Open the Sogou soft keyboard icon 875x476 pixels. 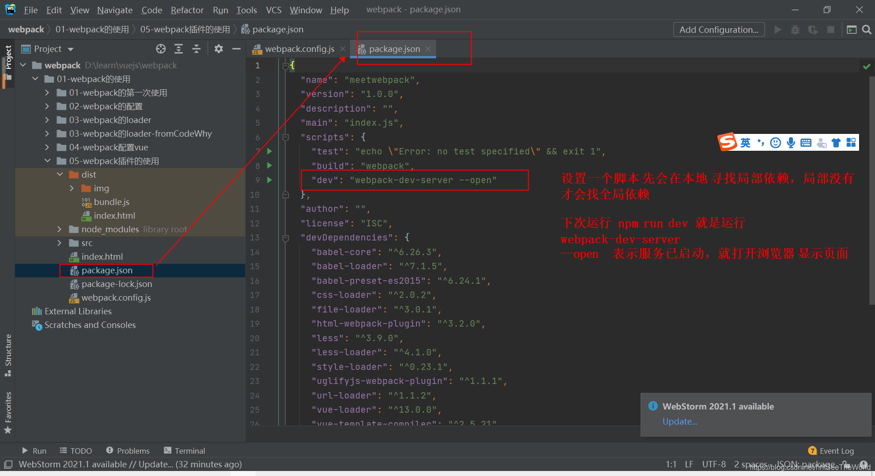pos(806,143)
